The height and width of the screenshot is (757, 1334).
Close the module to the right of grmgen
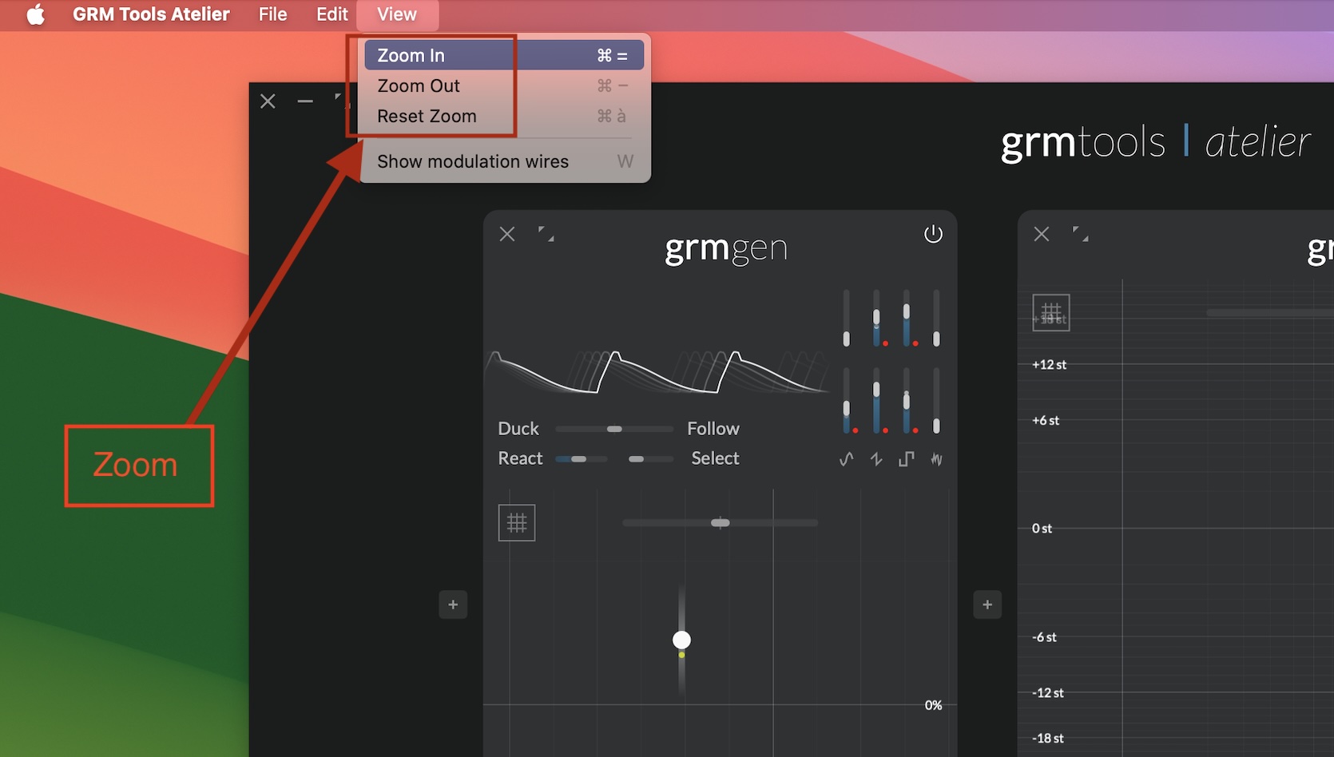[1042, 234]
